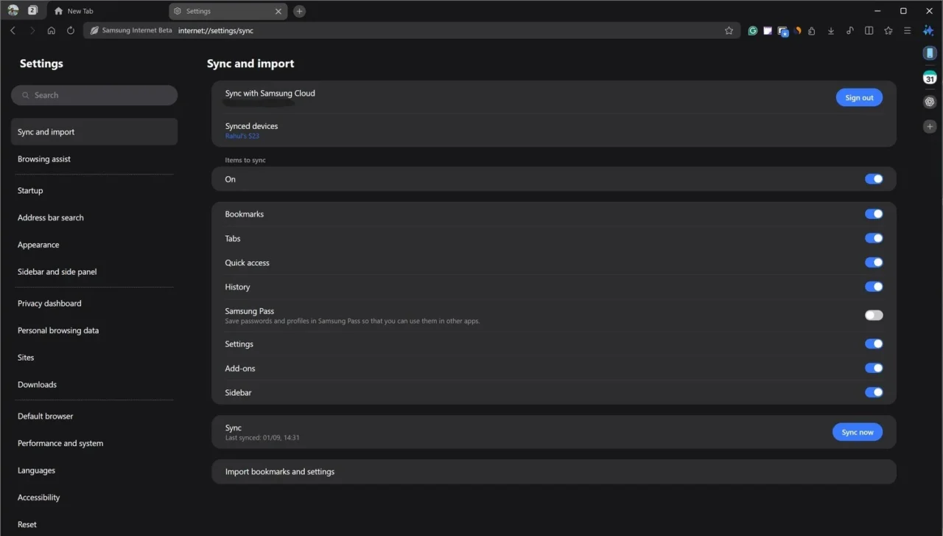Switch to the Settings tab
943x536 pixels.
(219, 11)
